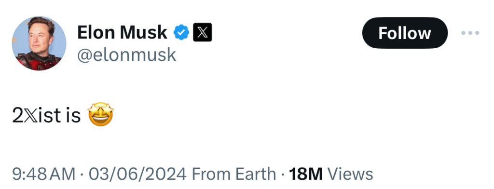The height and width of the screenshot is (189, 494).
Task: Click the star-struck emoji in the tweet
Action: tap(100, 114)
